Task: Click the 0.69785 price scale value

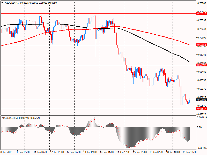Action: coord(202,55)
